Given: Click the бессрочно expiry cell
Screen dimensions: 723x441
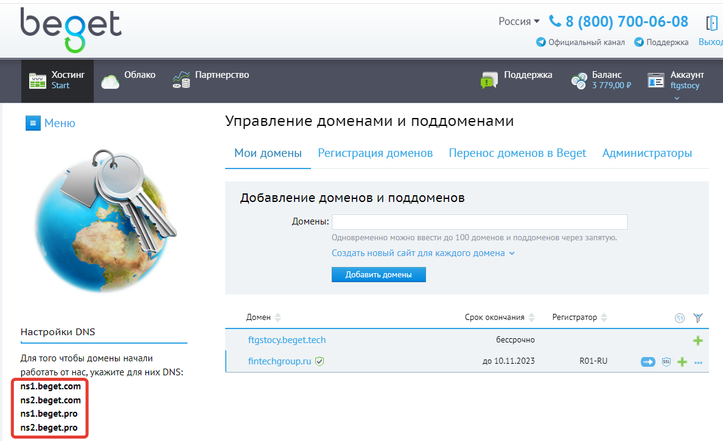Looking at the screenshot, I should pyautogui.click(x=515, y=340).
